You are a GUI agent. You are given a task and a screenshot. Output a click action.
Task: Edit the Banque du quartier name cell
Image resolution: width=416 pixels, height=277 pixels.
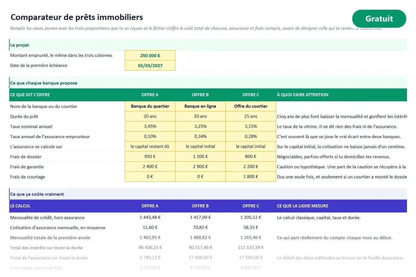pos(150,106)
